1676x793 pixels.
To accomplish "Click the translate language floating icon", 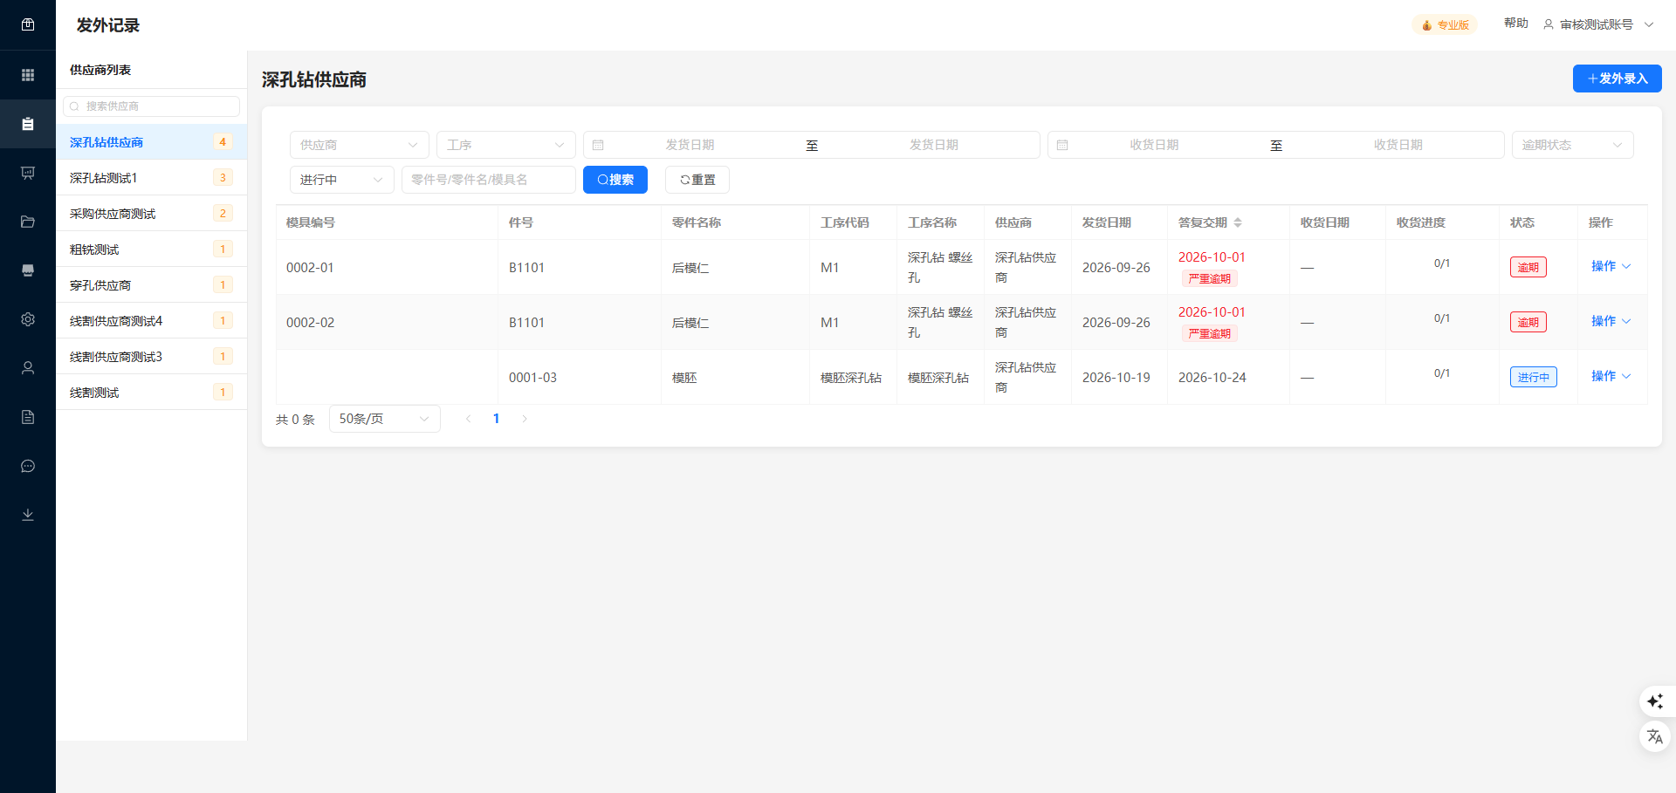I will [1655, 736].
